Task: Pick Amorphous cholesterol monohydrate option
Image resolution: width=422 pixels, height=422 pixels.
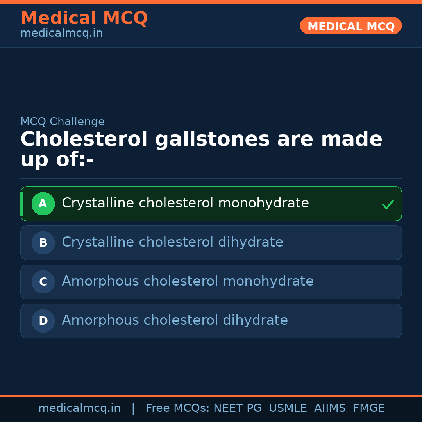Action: tap(188, 281)
